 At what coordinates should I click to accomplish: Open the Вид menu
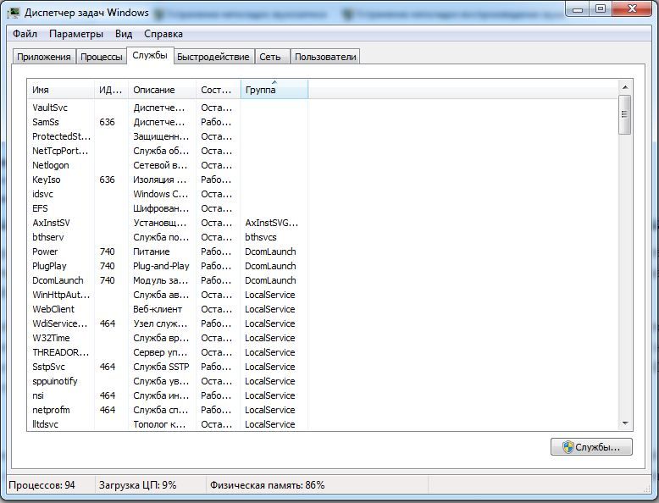pyautogui.click(x=124, y=34)
